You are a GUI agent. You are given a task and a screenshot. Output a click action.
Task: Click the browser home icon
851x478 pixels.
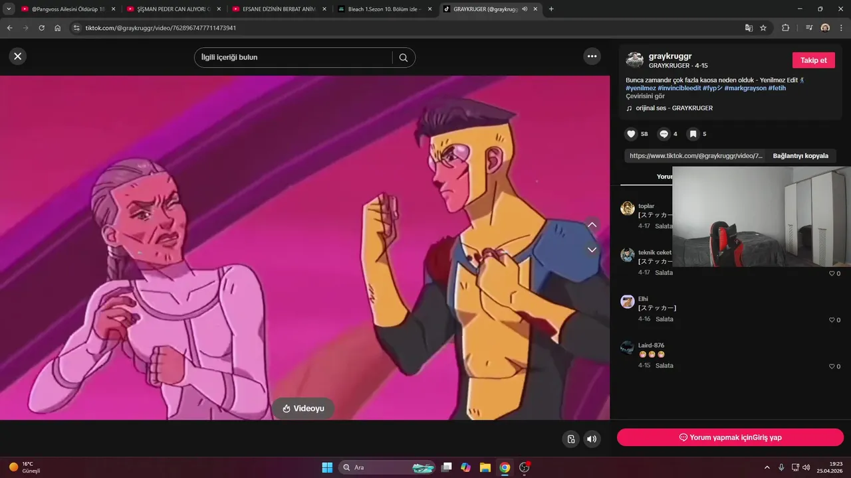click(x=58, y=28)
